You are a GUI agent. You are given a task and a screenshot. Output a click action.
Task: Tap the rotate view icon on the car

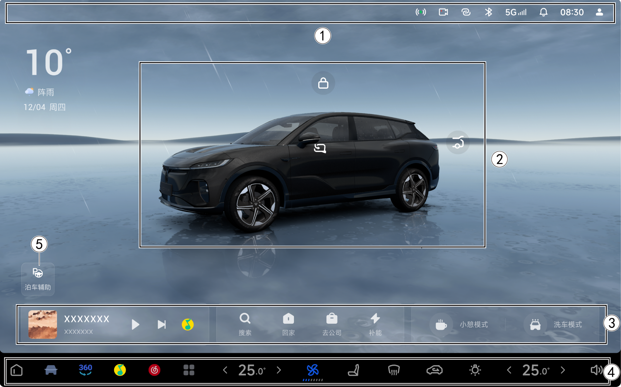pos(320,148)
